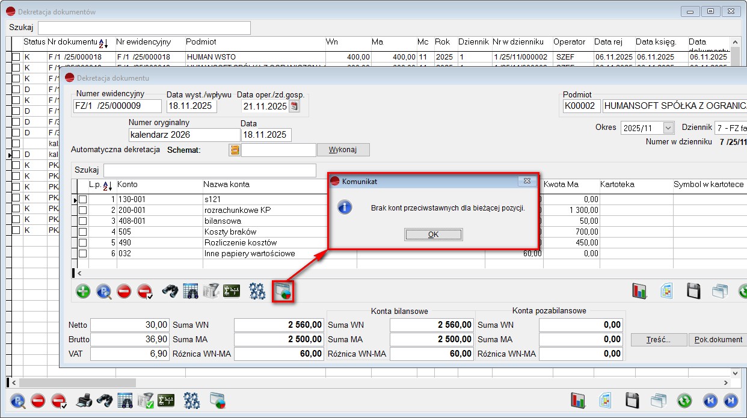Click the Nazwa konta column header
The image size is (747, 418).
click(226, 184)
